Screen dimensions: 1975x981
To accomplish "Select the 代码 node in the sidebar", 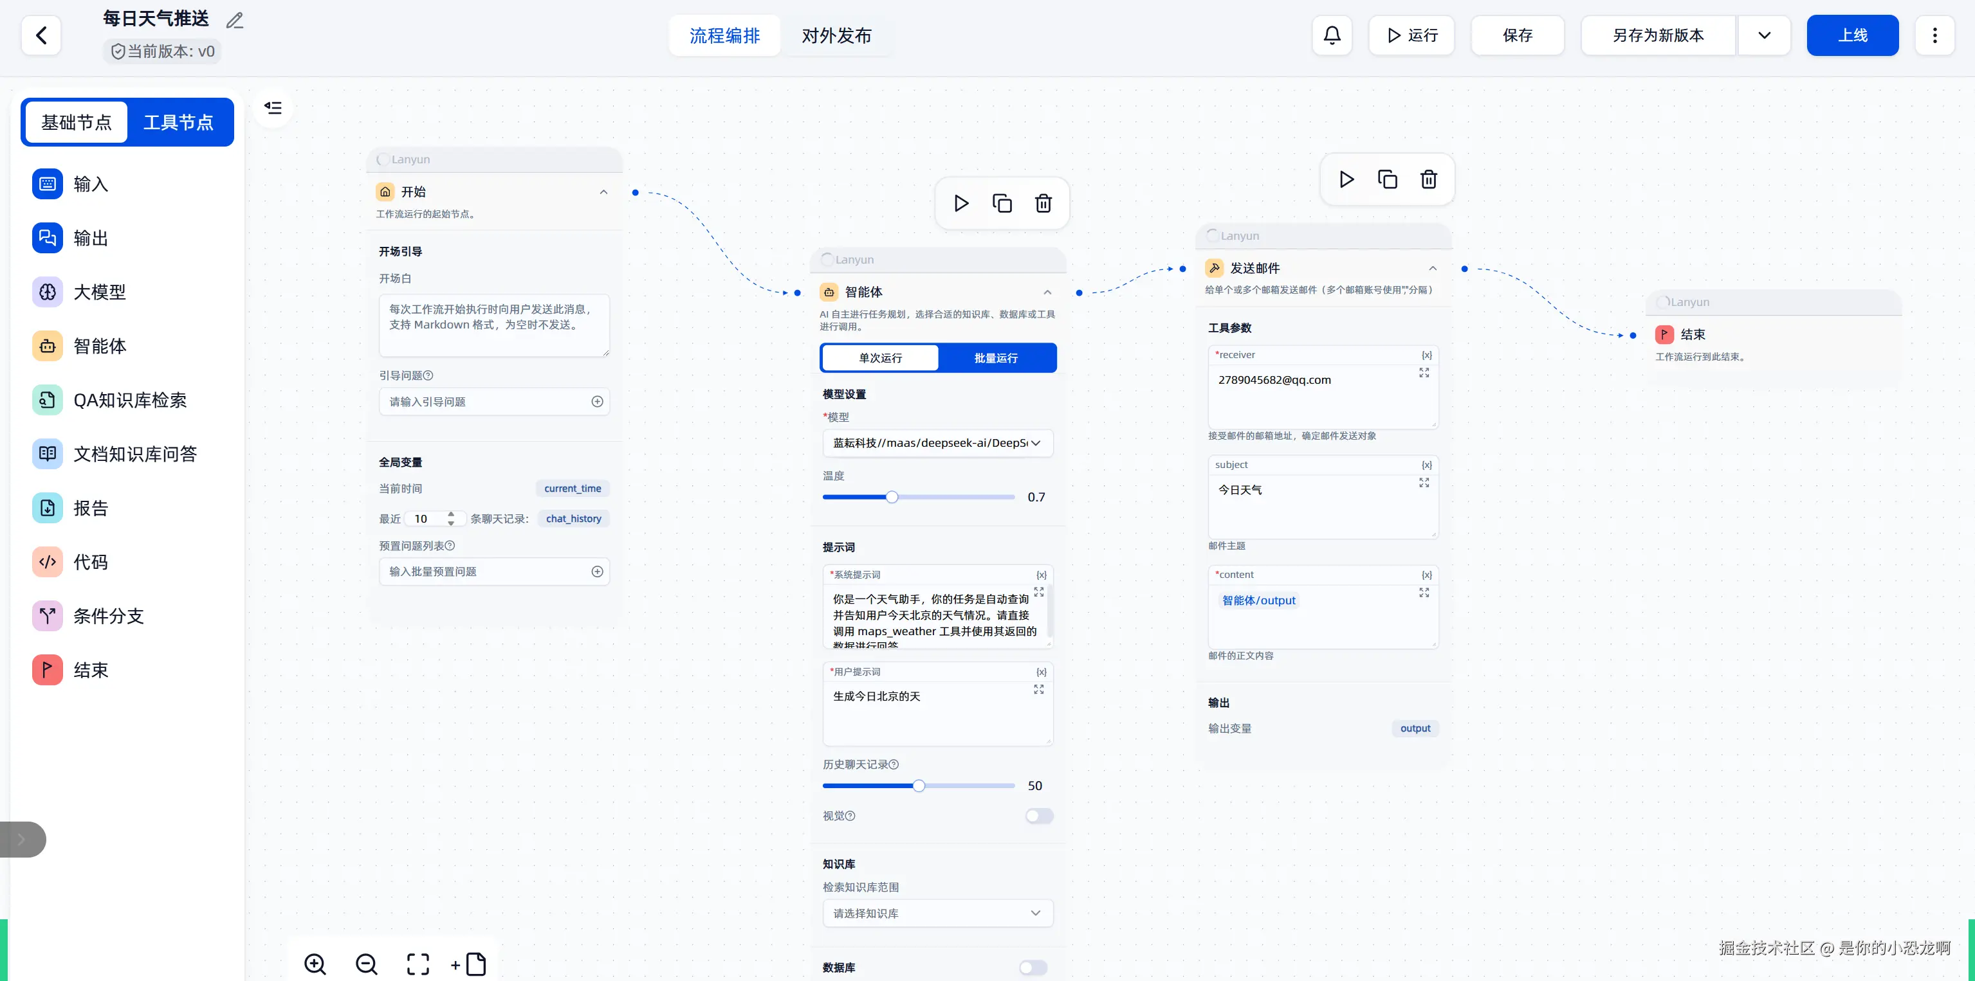I will [x=91, y=562].
